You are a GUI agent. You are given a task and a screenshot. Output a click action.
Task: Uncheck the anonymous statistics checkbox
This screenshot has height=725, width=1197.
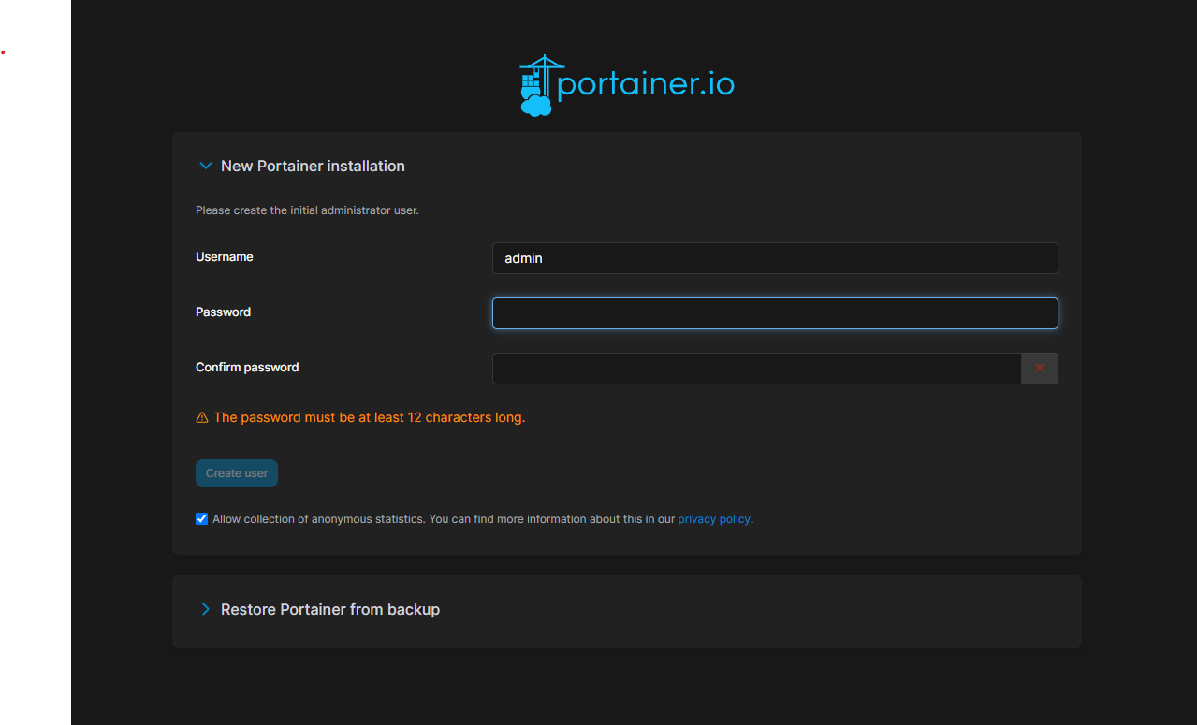201,519
